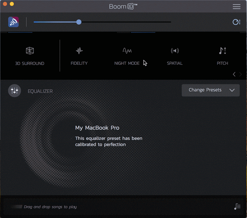The height and width of the screenshot is (218, 247).
Task: Click the EQUALIZER label text
Action: point(40,91)
